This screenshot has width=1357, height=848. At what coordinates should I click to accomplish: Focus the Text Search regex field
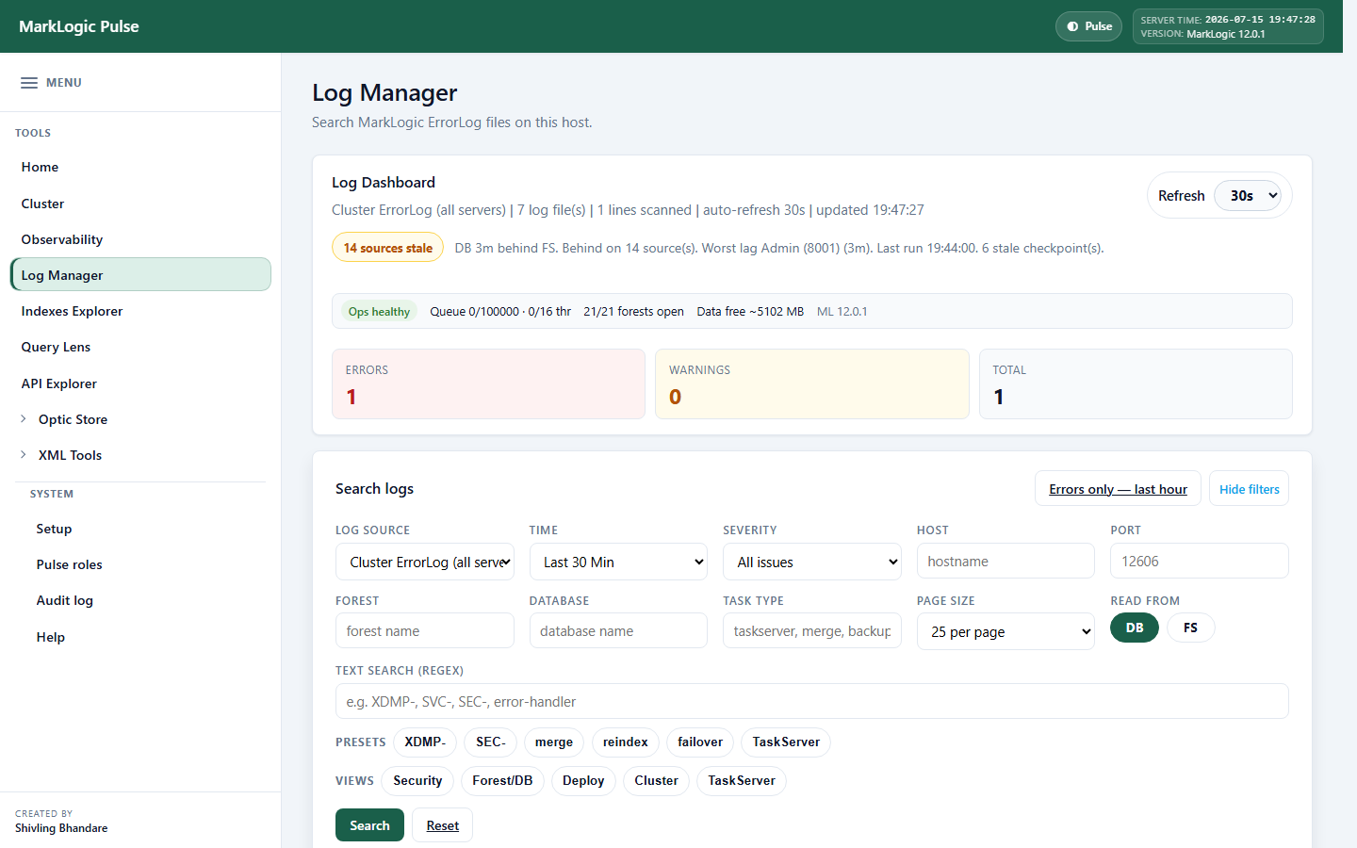(812, 701)
